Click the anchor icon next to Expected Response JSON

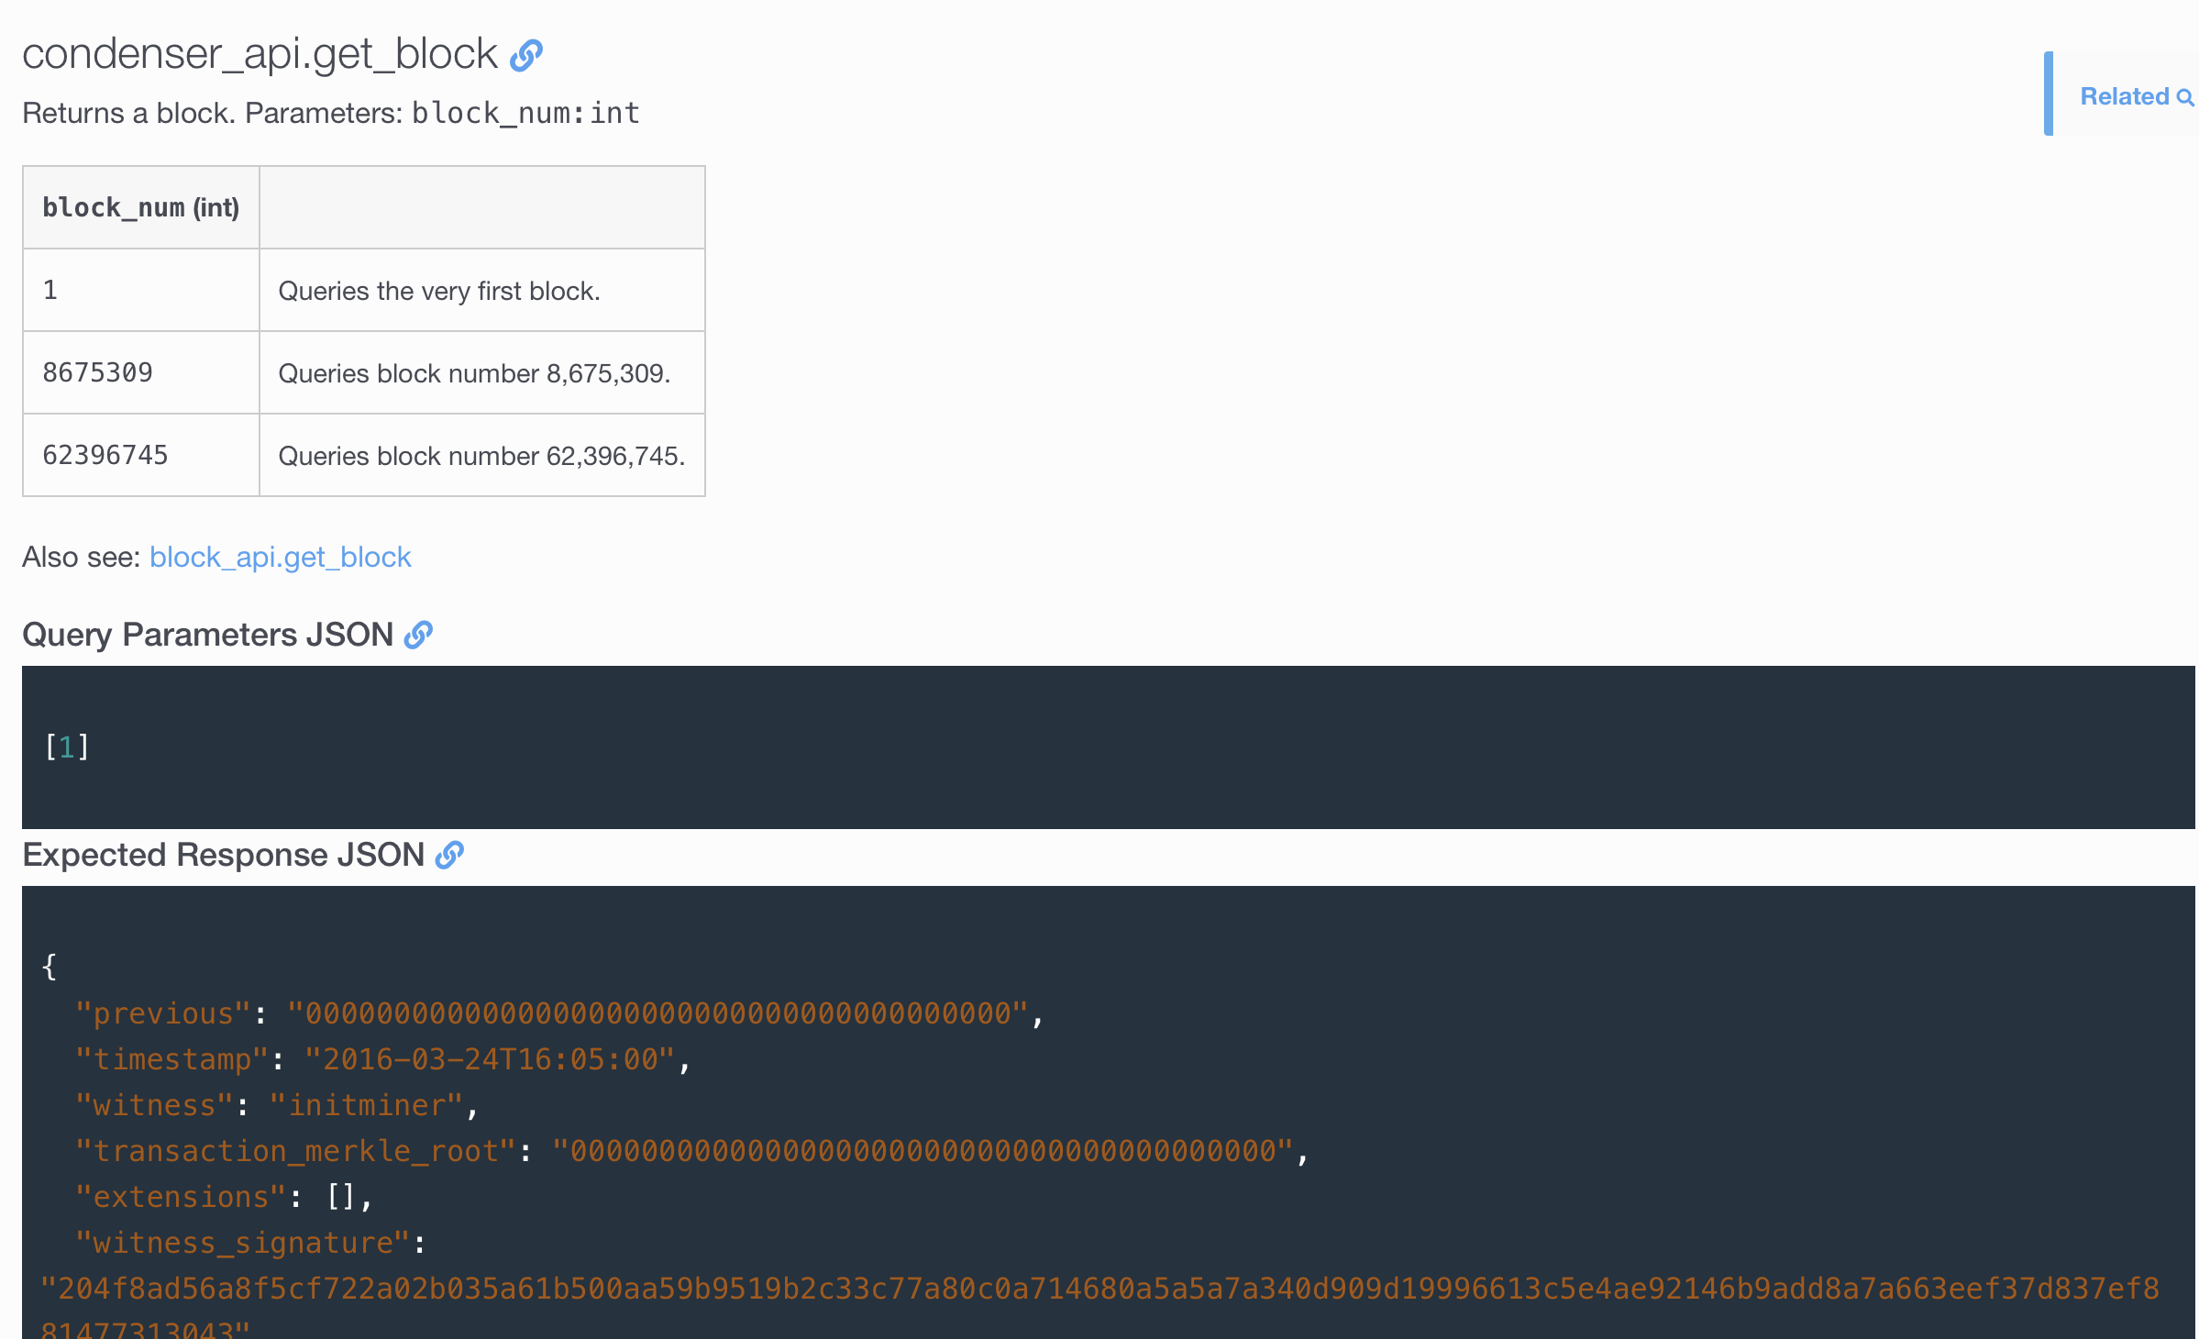449,855
